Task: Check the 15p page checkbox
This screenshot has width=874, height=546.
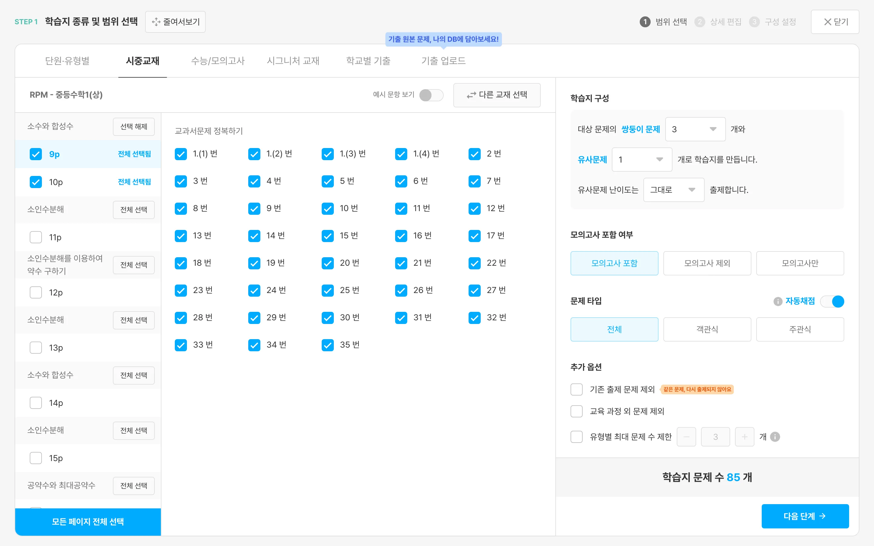Action: click(x=36, y=458)
